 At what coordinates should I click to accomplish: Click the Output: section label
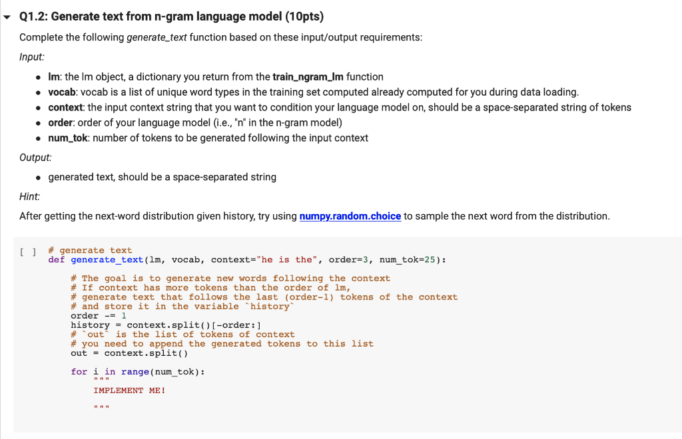pos(33,158)
